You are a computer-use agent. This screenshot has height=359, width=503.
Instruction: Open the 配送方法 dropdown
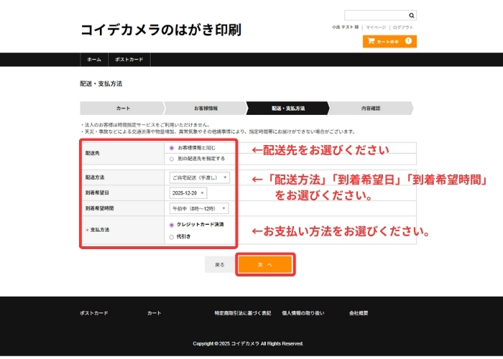[199, 177]
